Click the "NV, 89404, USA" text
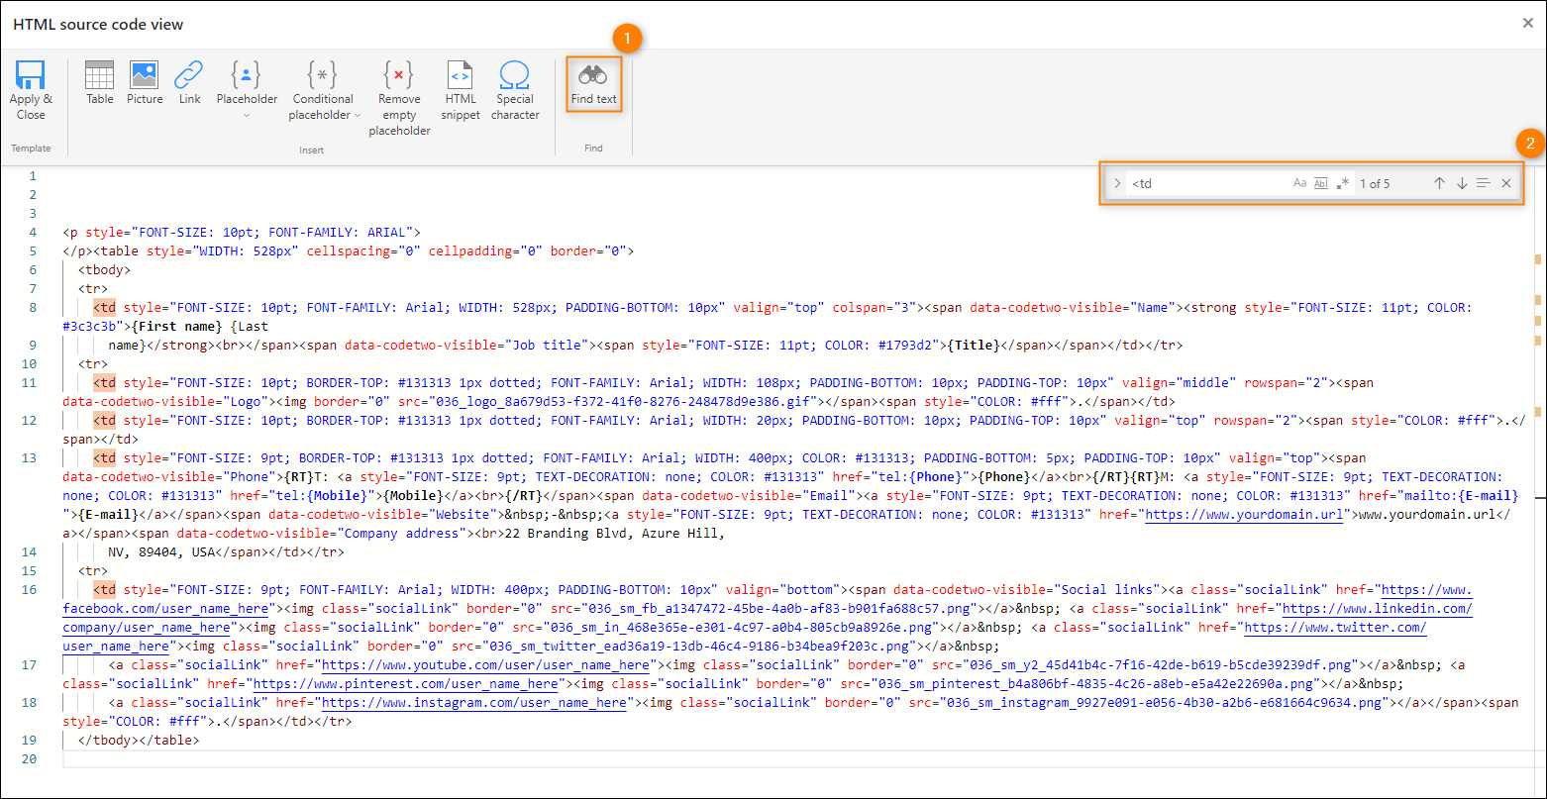The width and height of the screenshot is (1547, 799). 161,552
